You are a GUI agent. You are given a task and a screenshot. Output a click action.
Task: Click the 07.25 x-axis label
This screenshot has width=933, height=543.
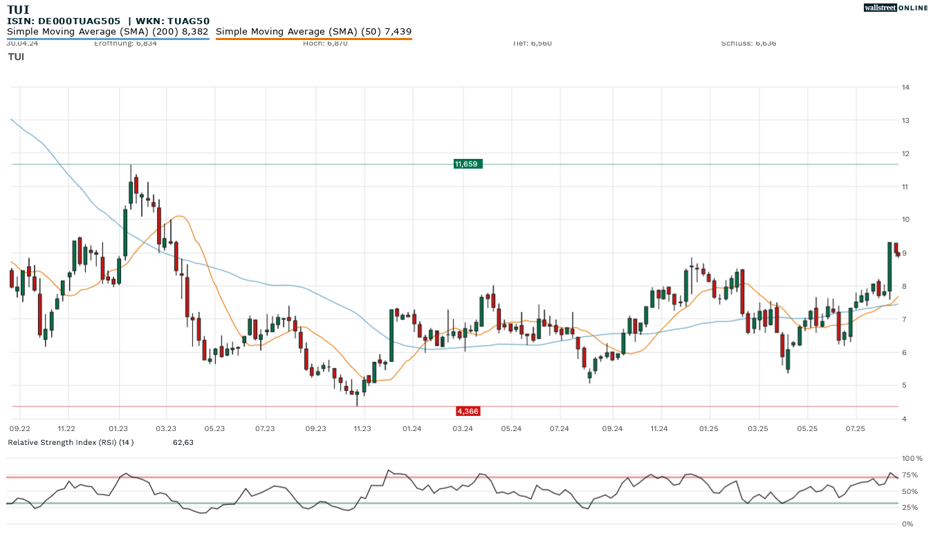coord(856,429)
